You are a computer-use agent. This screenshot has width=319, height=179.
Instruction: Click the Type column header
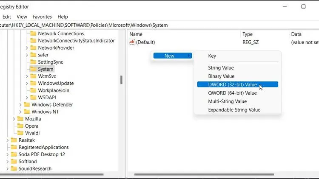pyautogui.click(x=248, y=34)
